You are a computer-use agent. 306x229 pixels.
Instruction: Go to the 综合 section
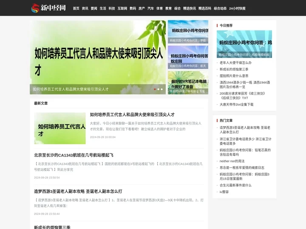177,8
